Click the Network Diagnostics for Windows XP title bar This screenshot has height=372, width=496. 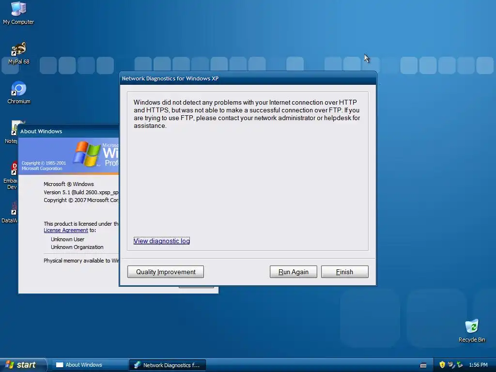248,78
